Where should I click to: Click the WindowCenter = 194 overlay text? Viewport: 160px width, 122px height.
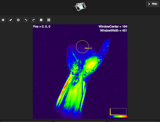(x=113, y=27)
